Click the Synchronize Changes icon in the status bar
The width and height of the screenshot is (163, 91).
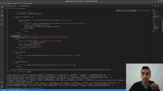tap(8, 90)
